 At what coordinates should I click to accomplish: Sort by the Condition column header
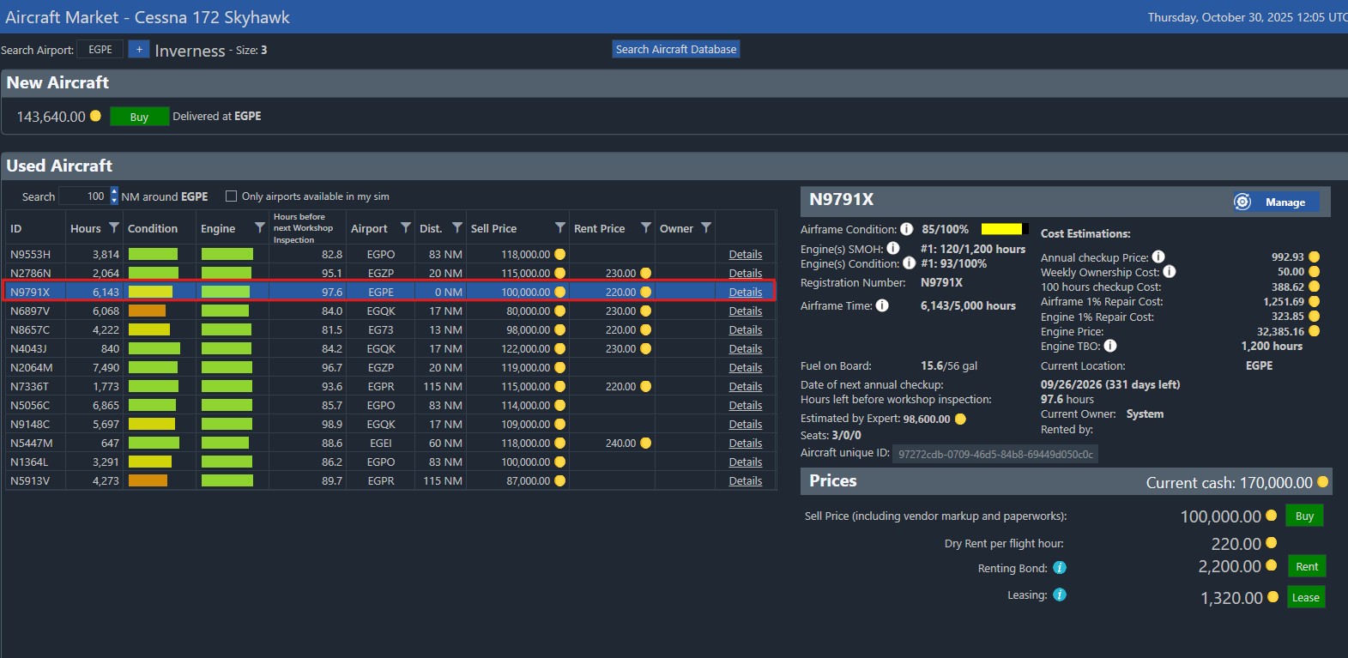pos(153,229)
